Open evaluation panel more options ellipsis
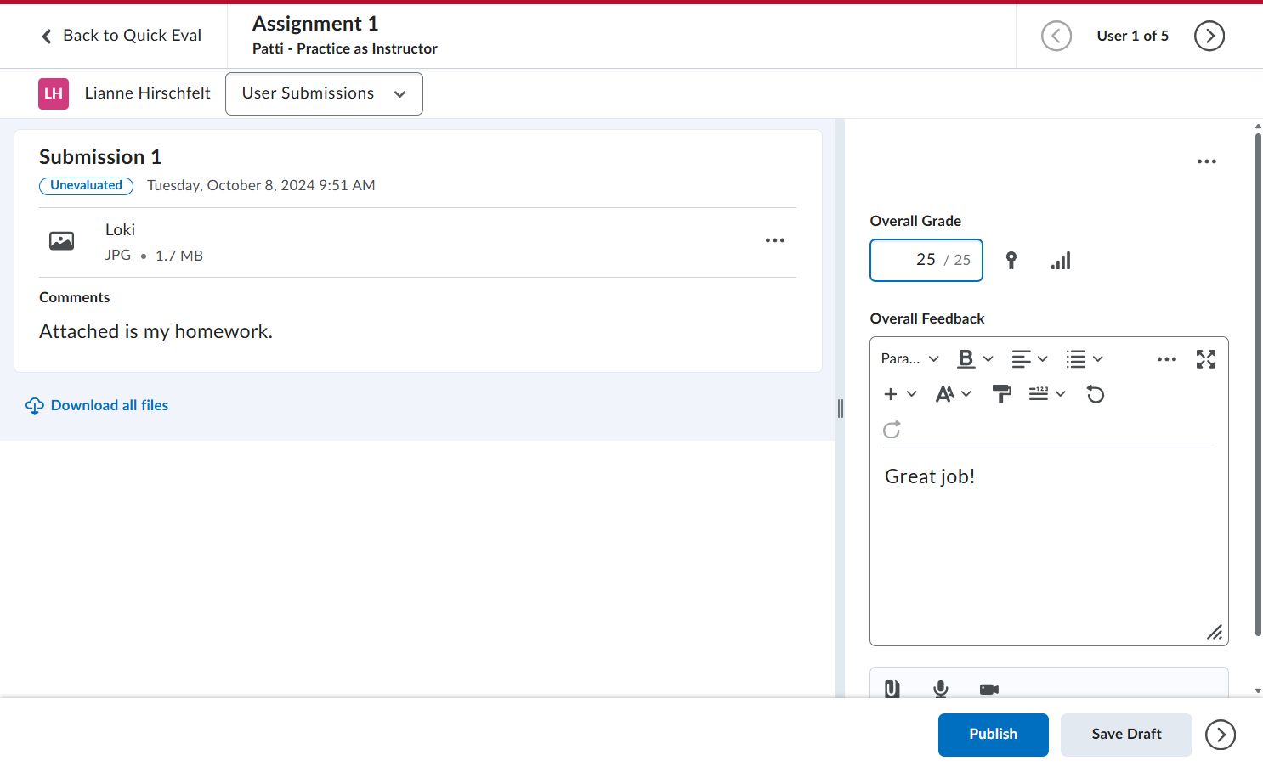The image size is (1263, 772). pos(1207,161)
